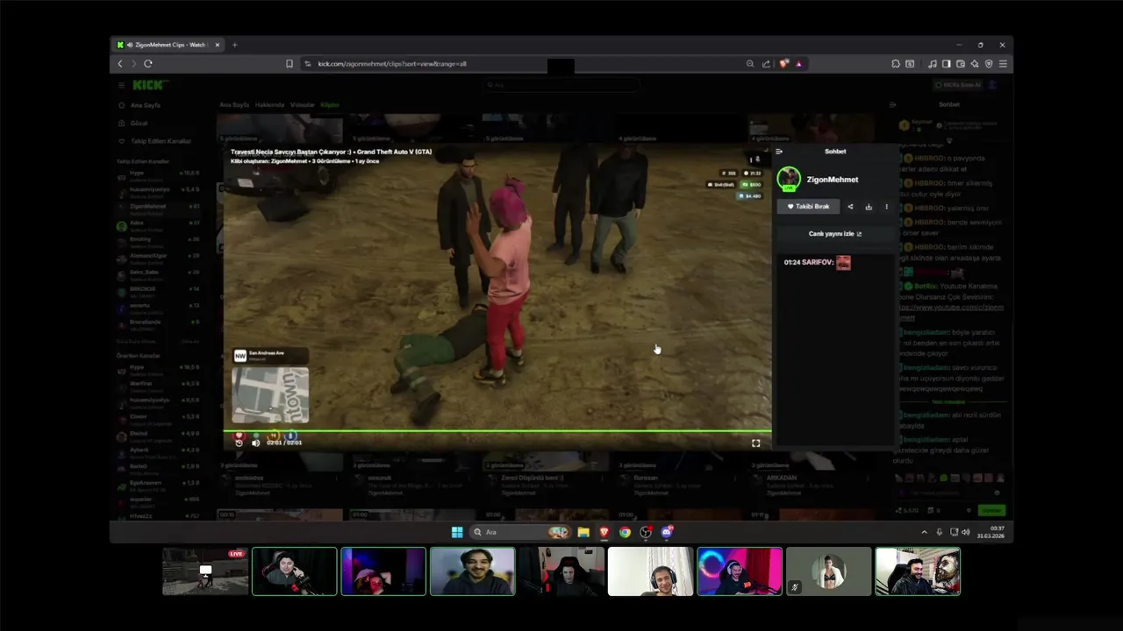Click the green clip progress bar

(x=497, y=430)
